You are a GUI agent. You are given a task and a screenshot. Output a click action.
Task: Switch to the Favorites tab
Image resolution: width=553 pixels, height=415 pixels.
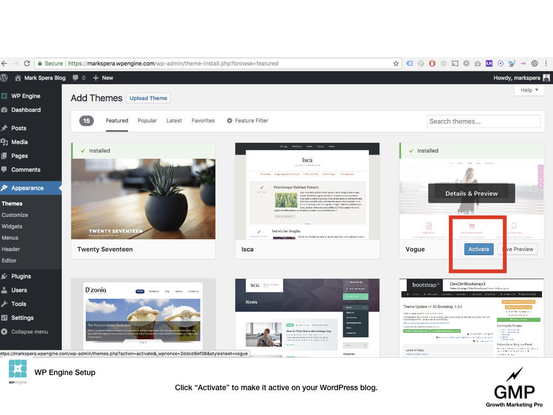click(x=203, y=121)
